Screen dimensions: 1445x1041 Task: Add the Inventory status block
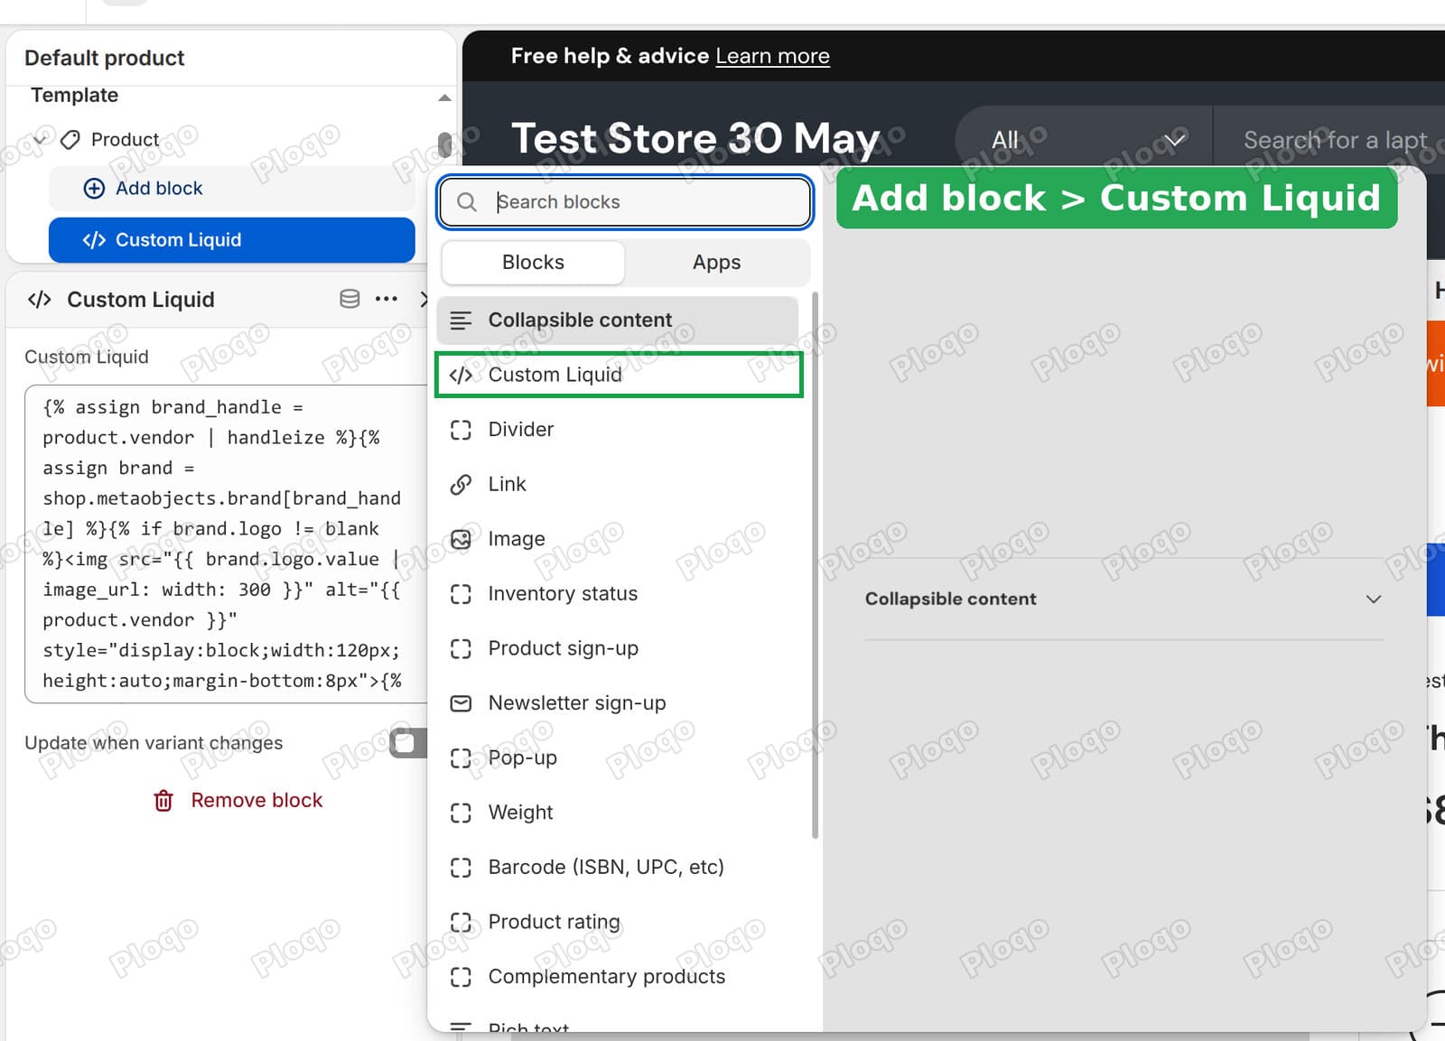[618, 594]
